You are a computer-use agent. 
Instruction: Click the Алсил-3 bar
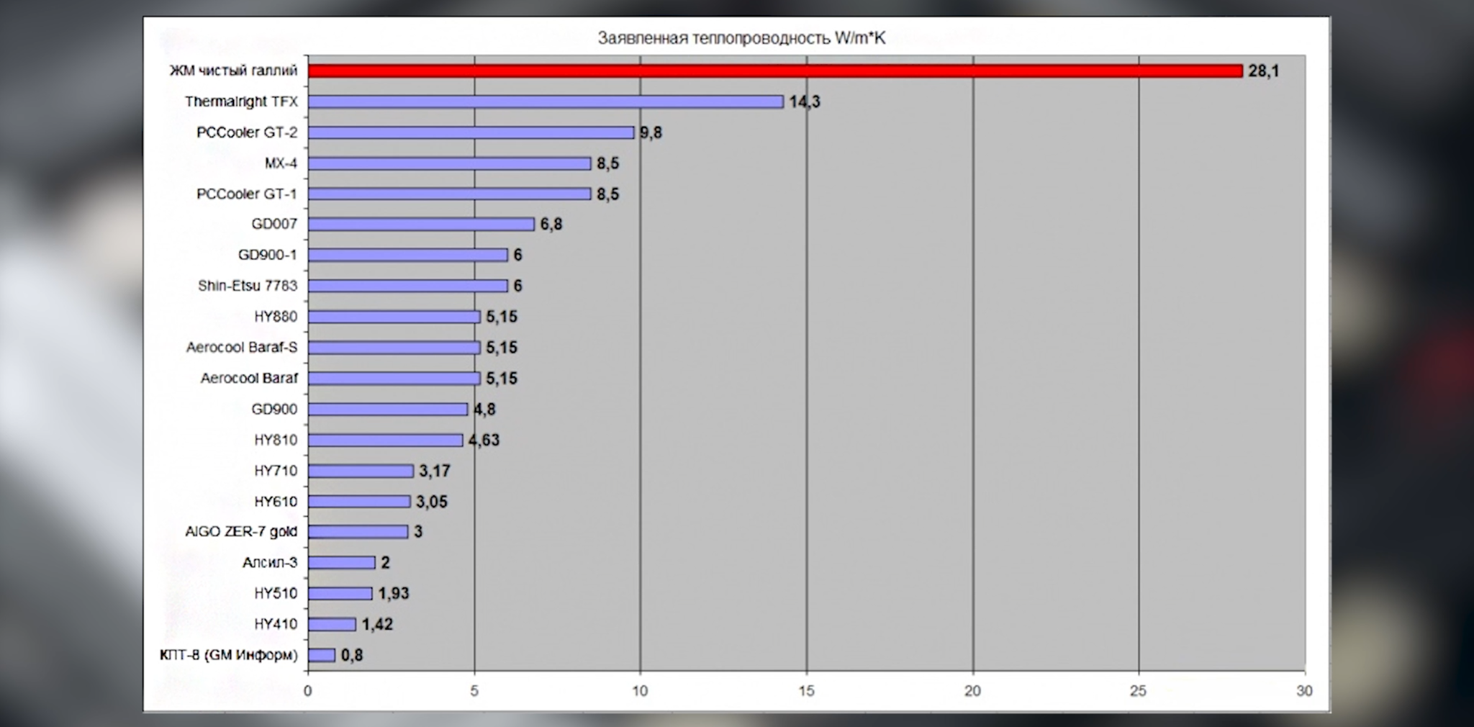(341, 563)
